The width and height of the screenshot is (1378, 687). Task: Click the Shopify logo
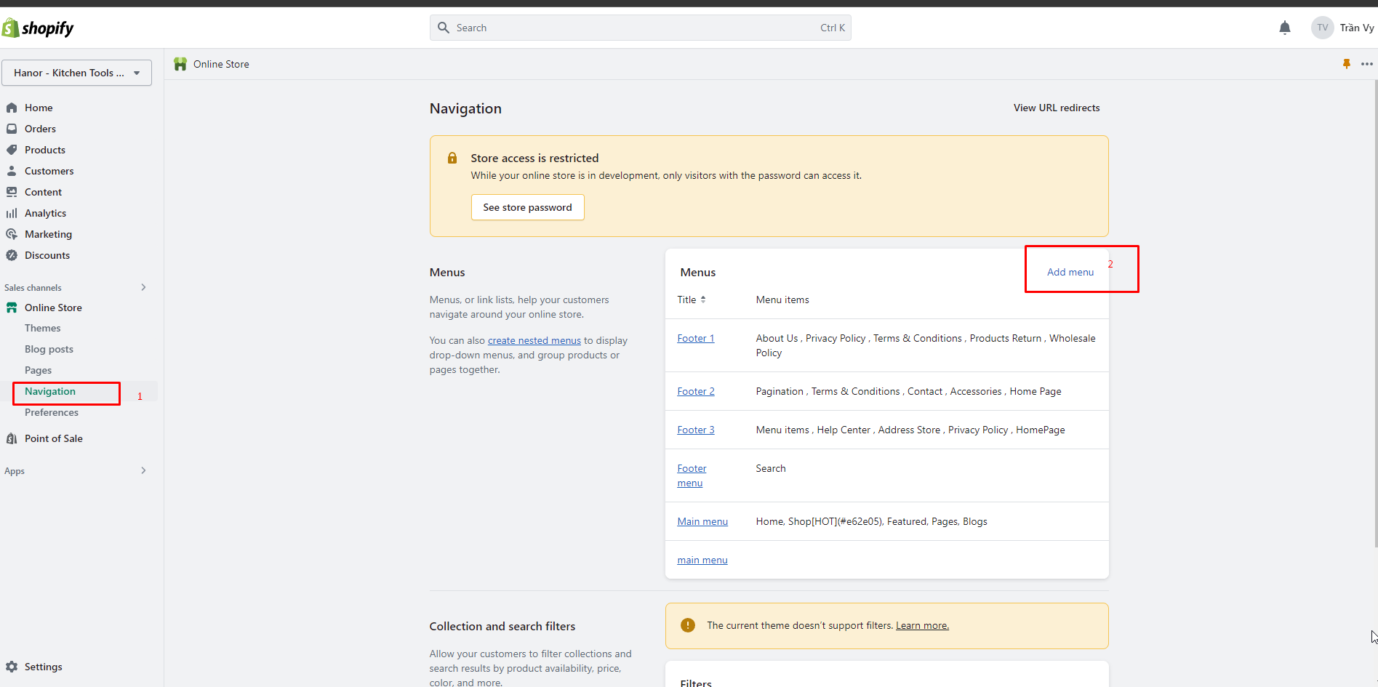(38, 28)
